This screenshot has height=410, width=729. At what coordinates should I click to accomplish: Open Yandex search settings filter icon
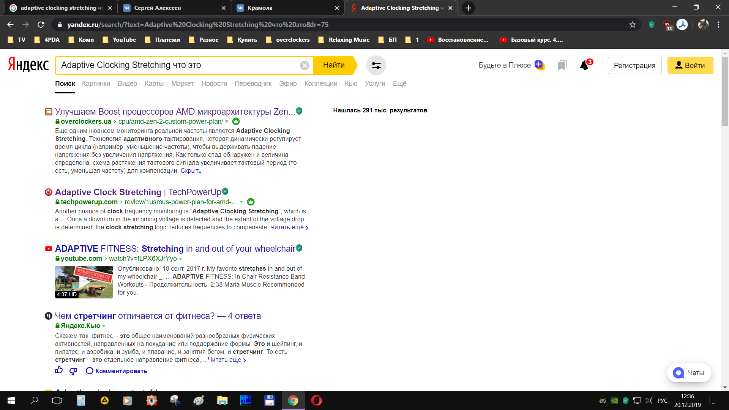point(376,65)
